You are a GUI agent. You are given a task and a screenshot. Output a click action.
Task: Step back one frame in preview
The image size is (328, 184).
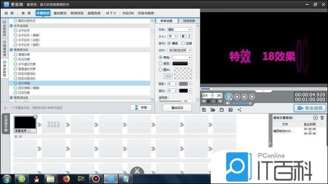pos(244,96)
